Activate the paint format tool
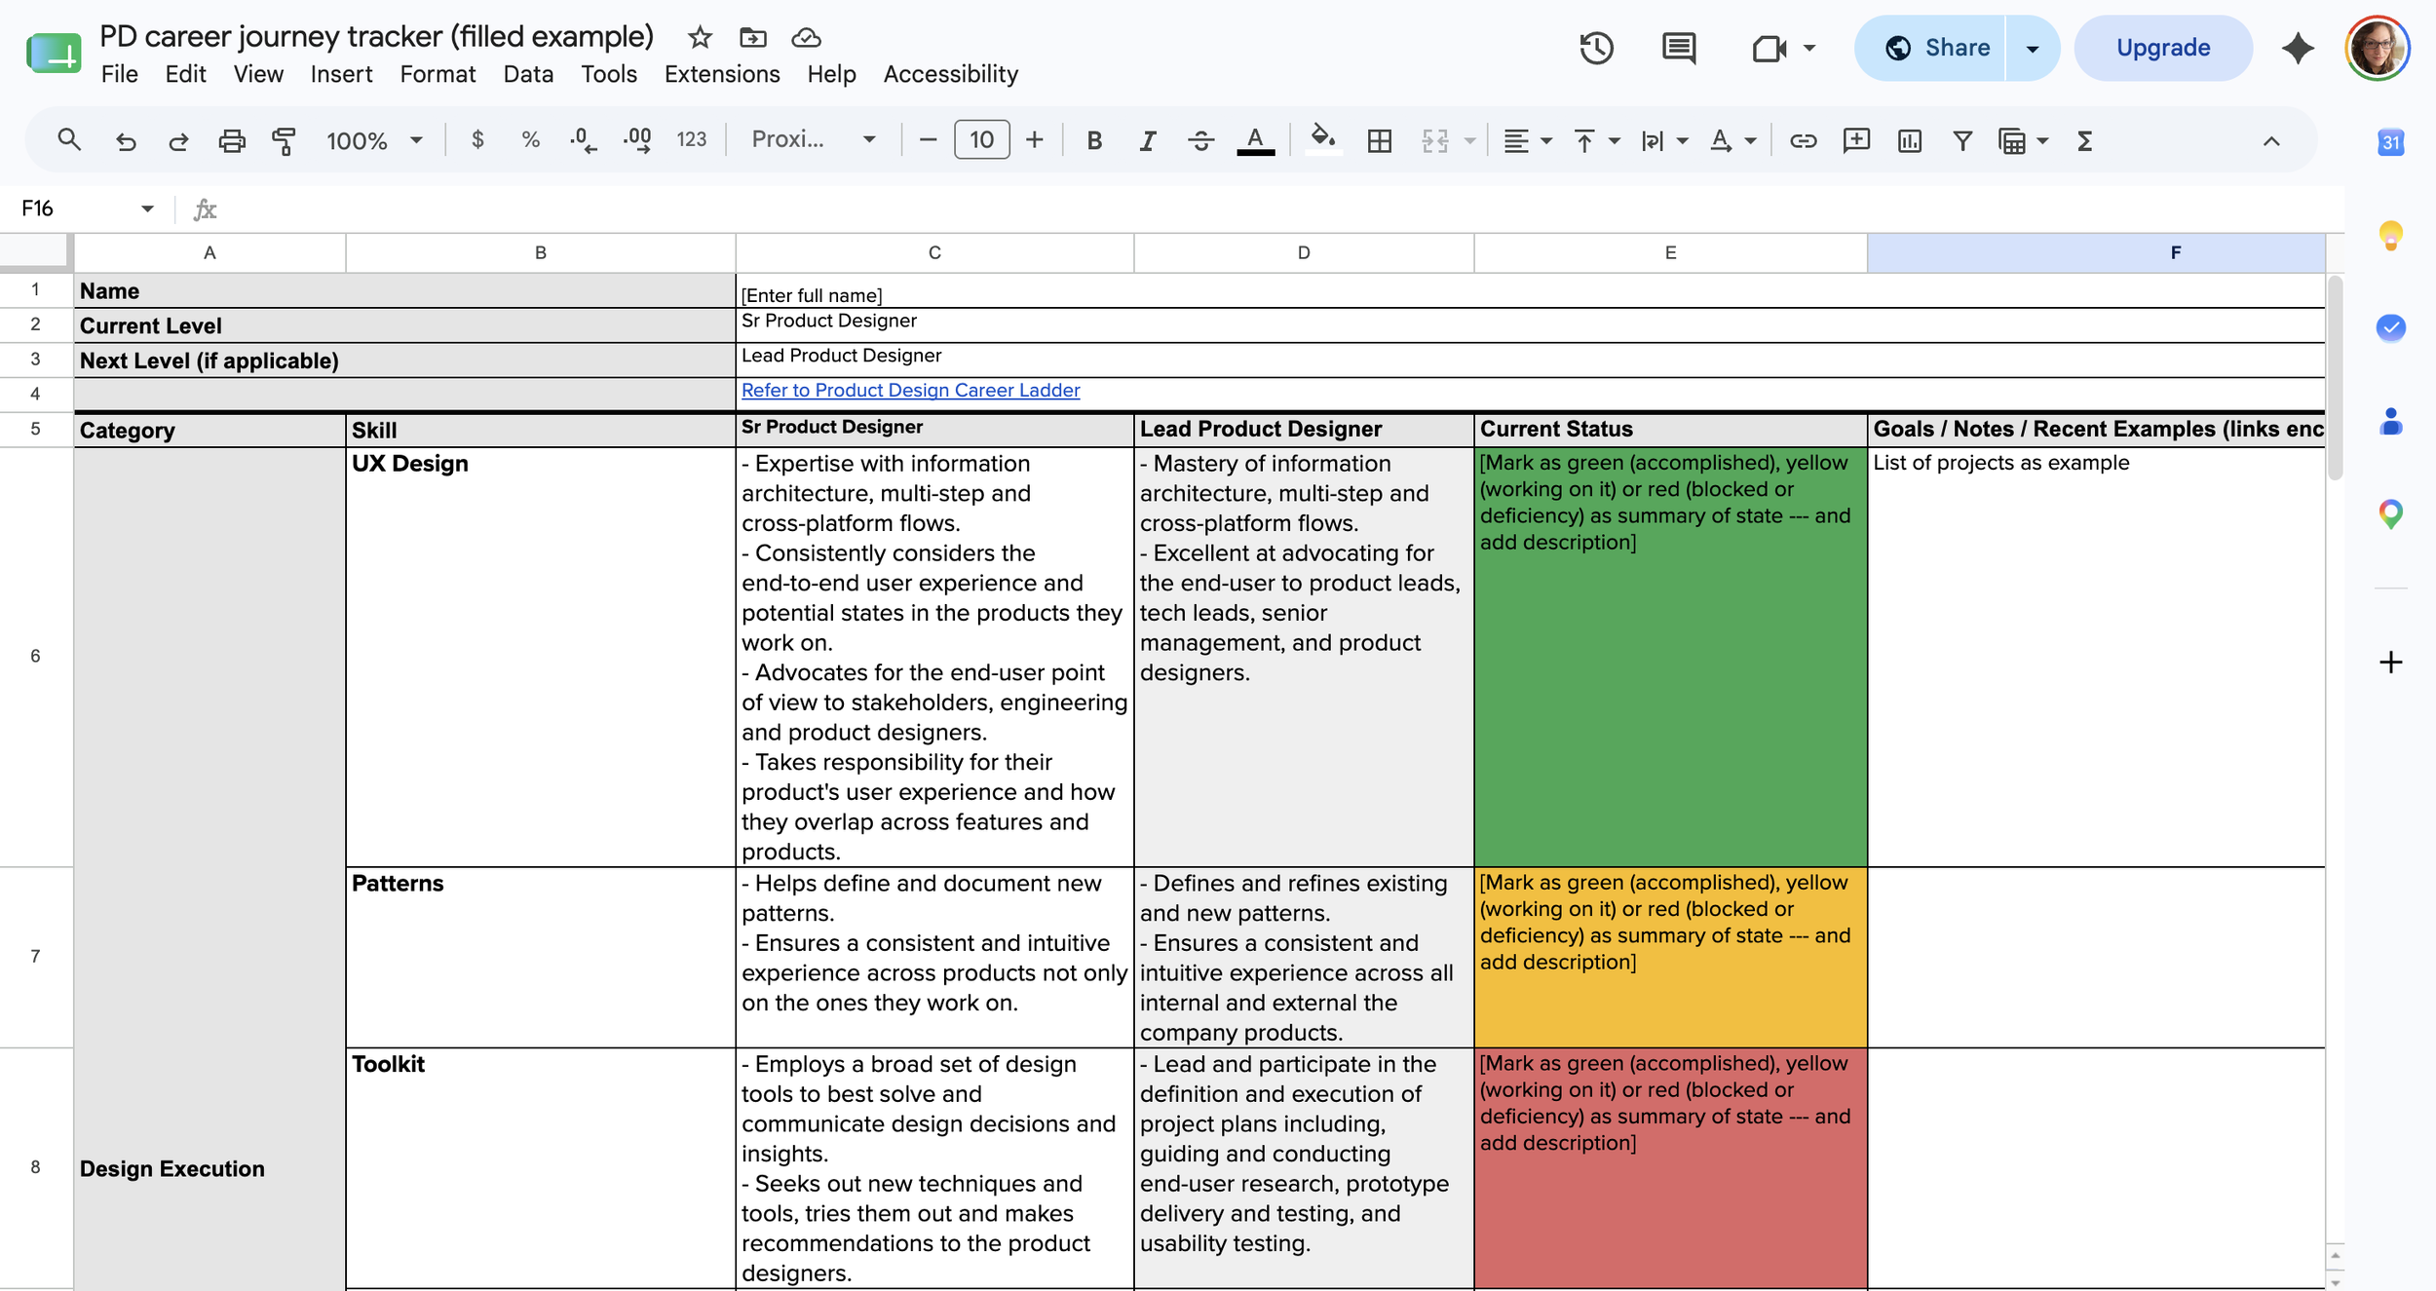2436x1291 pixels. (284, 140)
